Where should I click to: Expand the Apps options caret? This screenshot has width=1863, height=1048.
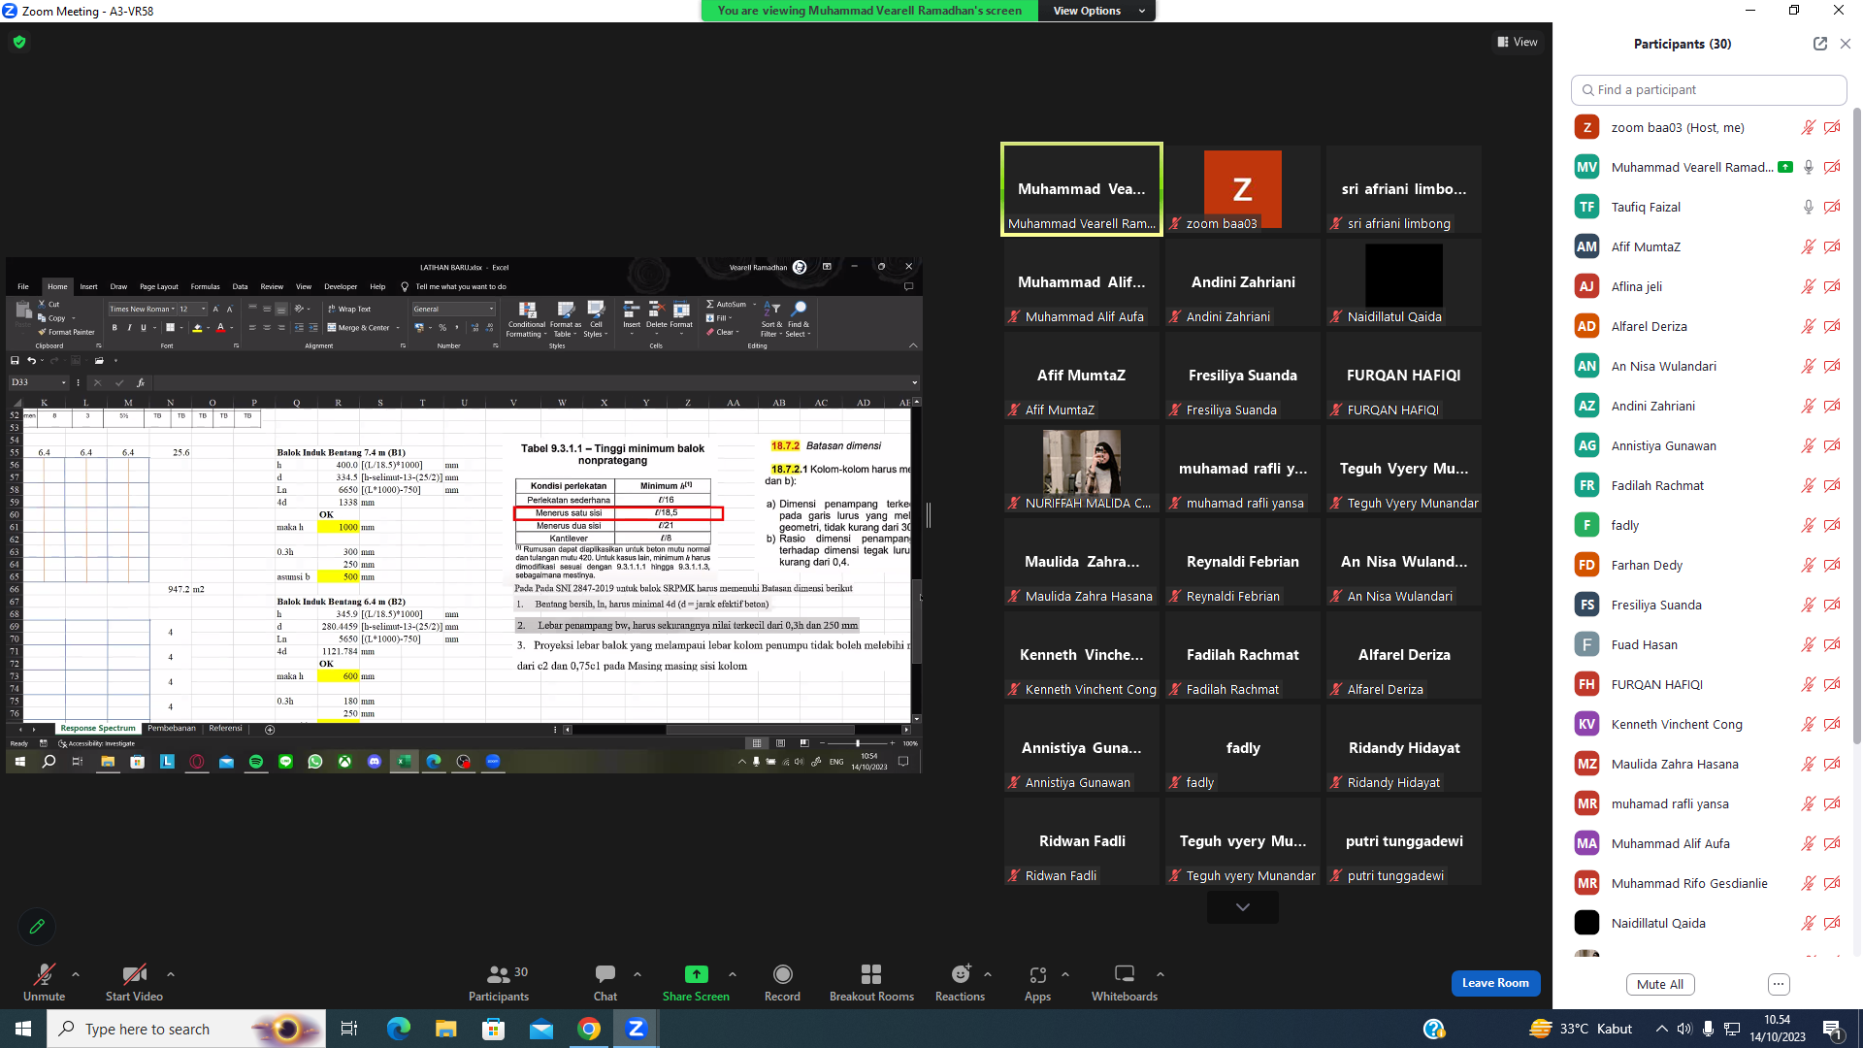(1065, 974)
